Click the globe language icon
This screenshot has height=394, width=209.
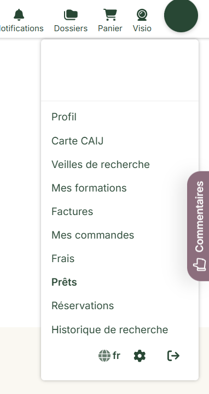pyautogui.click(x=104, y=356)
